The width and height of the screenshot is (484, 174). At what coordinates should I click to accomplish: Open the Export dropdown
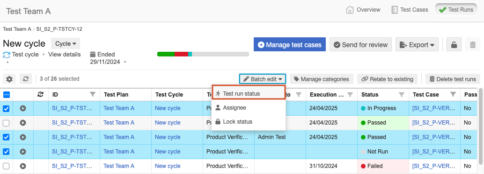[x=417, y=45]
